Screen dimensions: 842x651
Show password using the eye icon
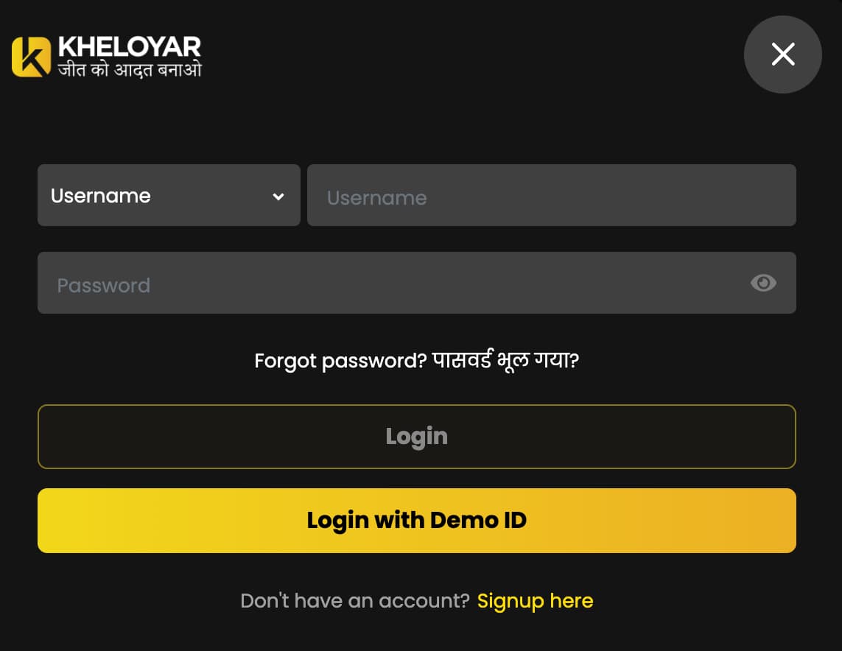coord(762,283)
